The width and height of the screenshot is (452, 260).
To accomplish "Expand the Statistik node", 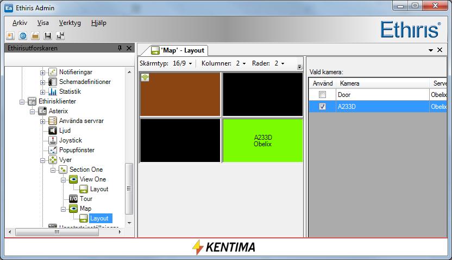I will [42, 92].
